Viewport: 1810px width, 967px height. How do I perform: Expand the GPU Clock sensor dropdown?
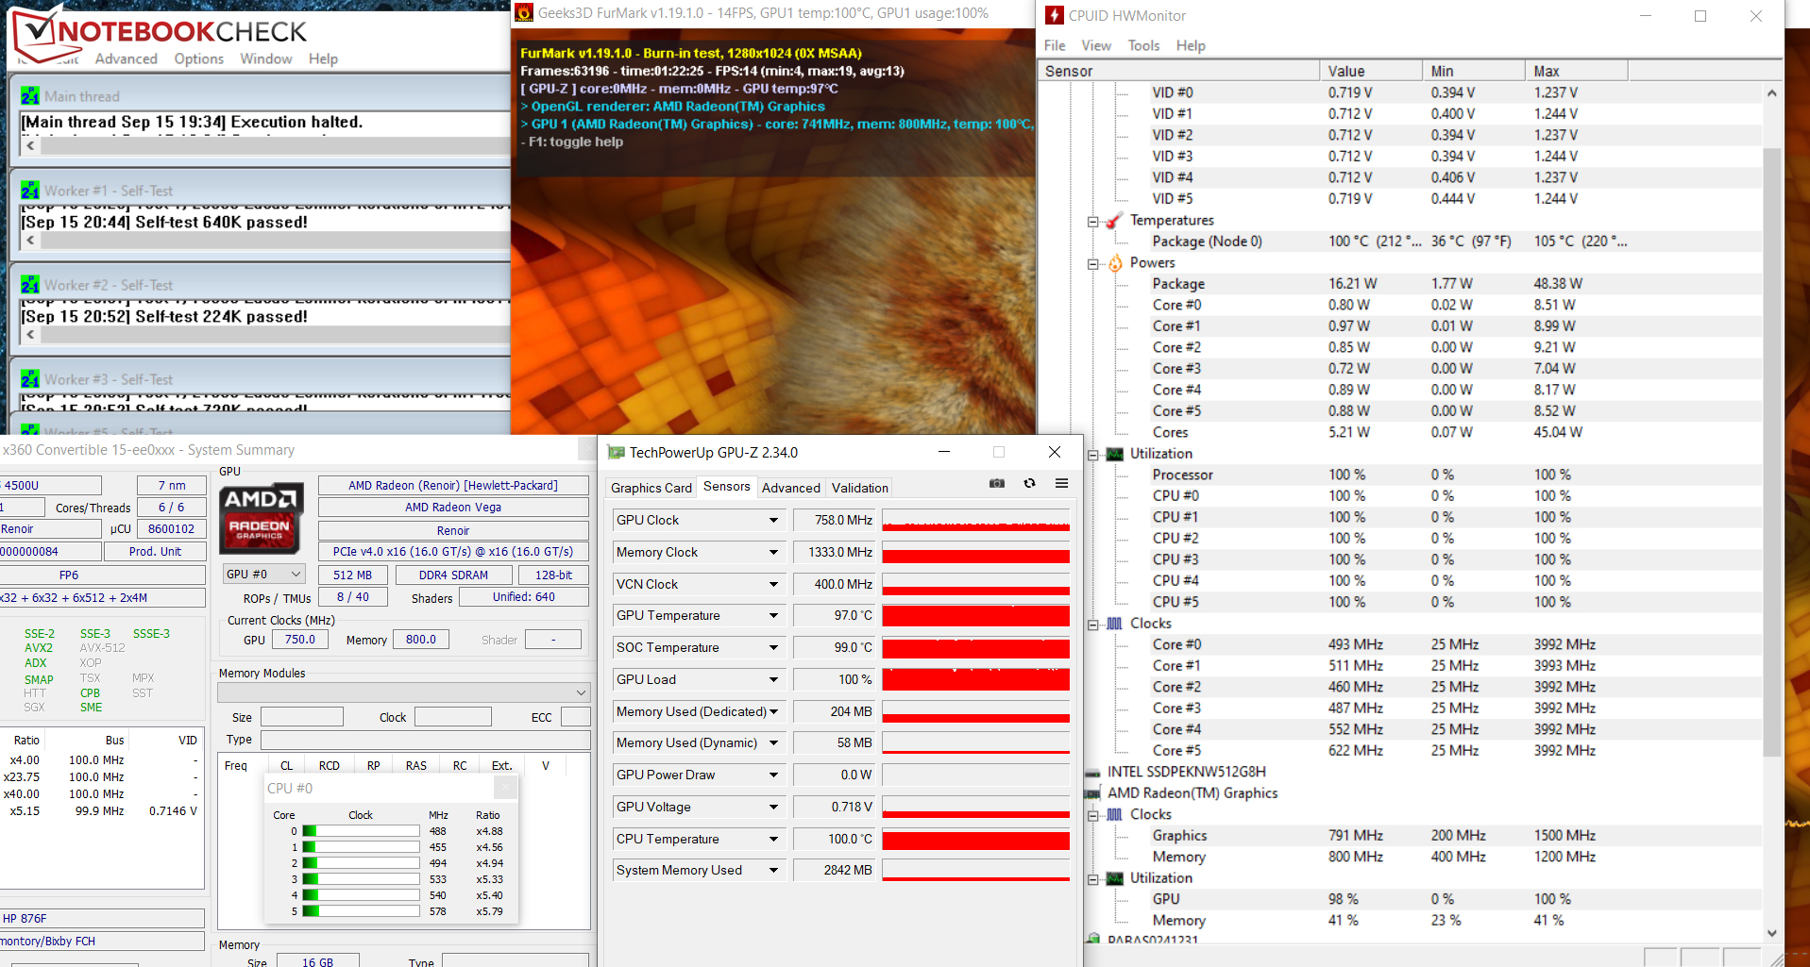(773, 520)
